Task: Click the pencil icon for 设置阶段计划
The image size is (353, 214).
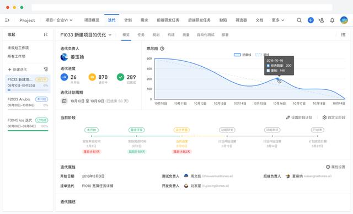Action: tap(288, 117)
